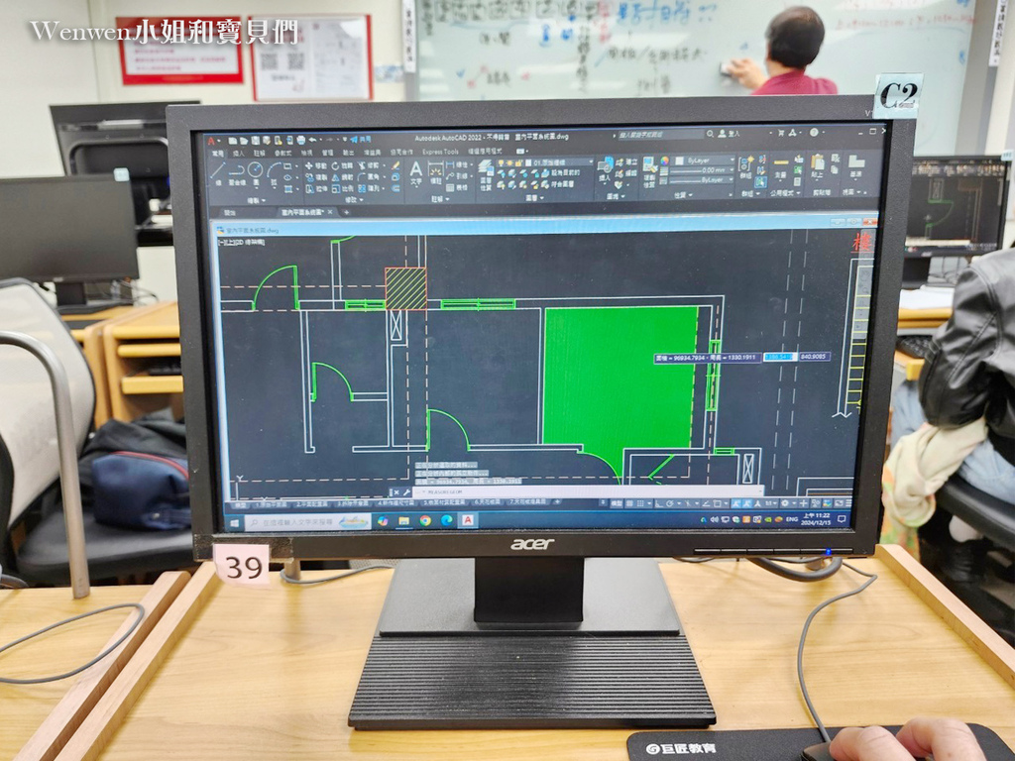1015x761 pixels.
Task: Click the Share button
Action: pos(361,139)
